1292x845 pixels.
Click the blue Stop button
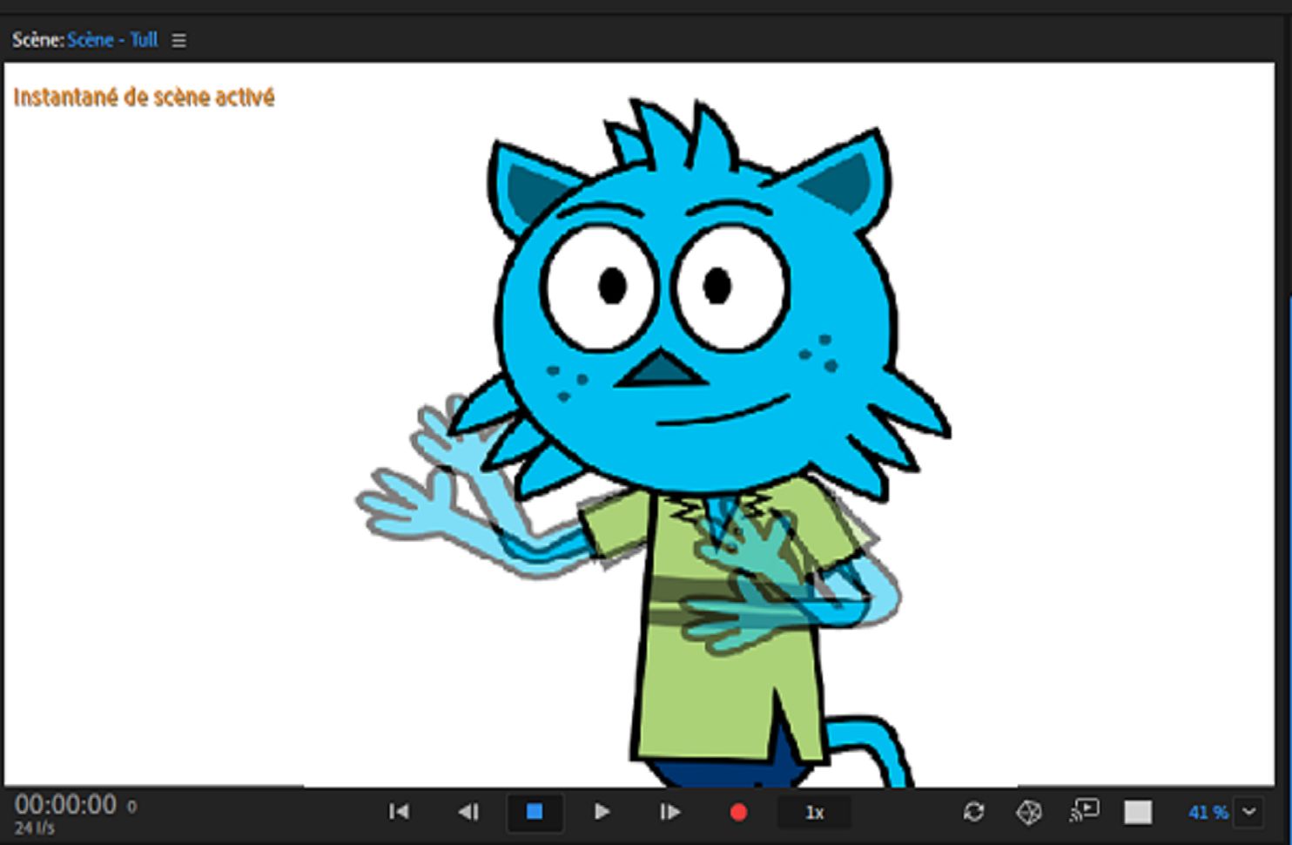point(535,812)
